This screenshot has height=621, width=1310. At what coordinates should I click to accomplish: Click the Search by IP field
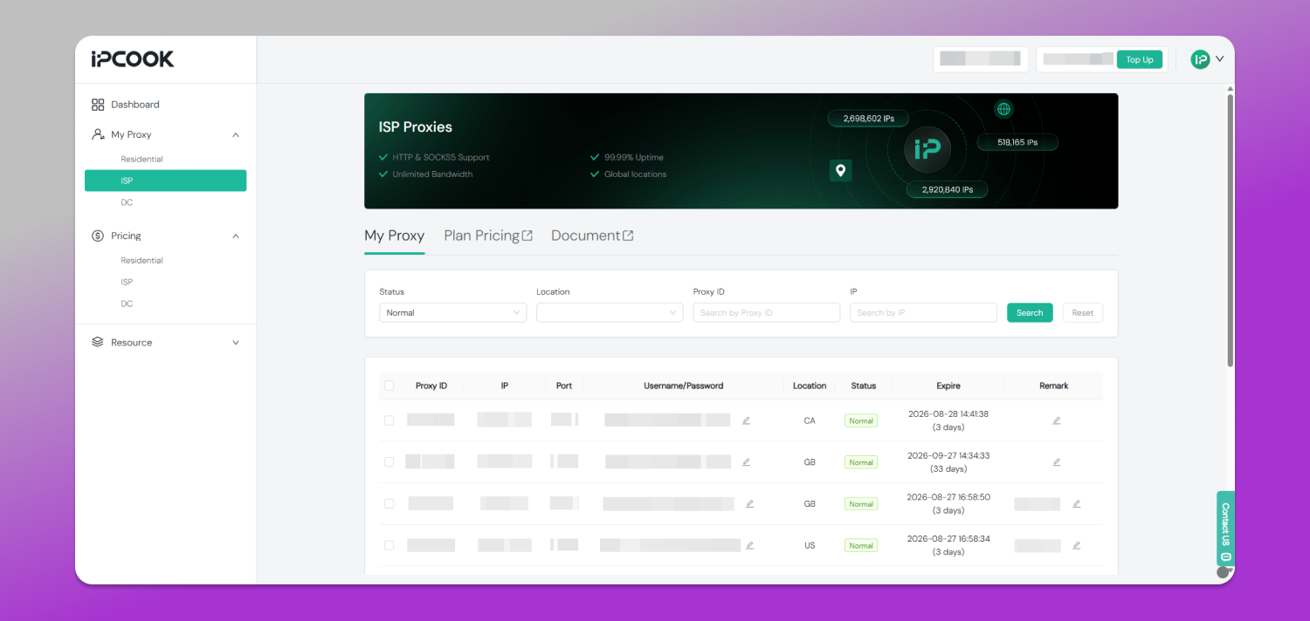(923, 312)
